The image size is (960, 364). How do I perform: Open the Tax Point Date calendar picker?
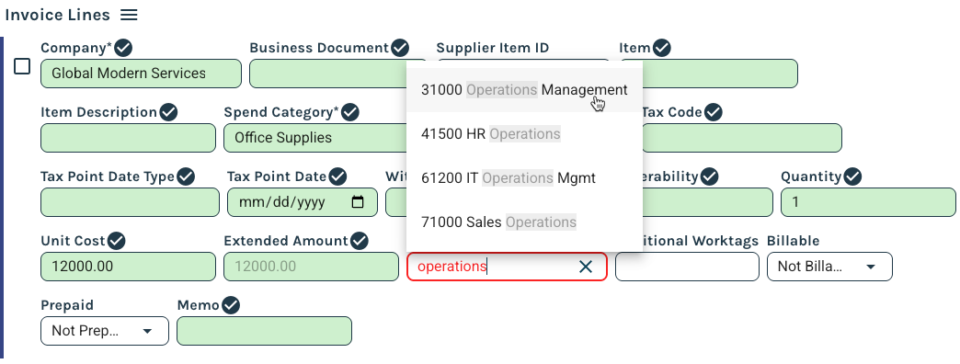pyautogui.click(x=359, y=202)
